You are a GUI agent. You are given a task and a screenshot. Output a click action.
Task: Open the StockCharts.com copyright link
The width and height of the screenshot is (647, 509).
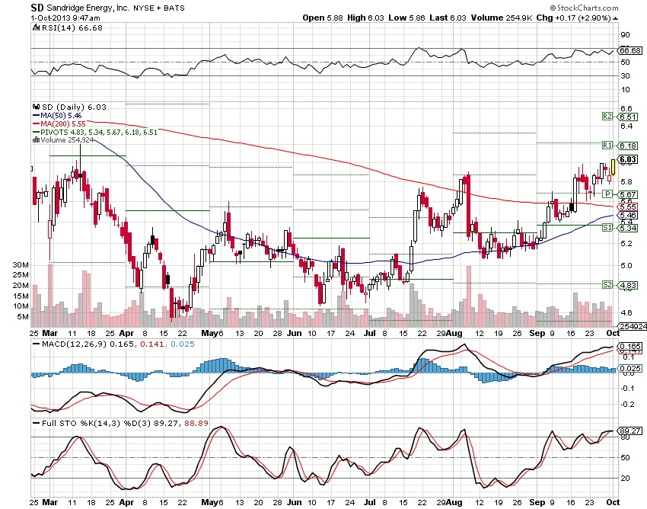(x=584, y=8)
